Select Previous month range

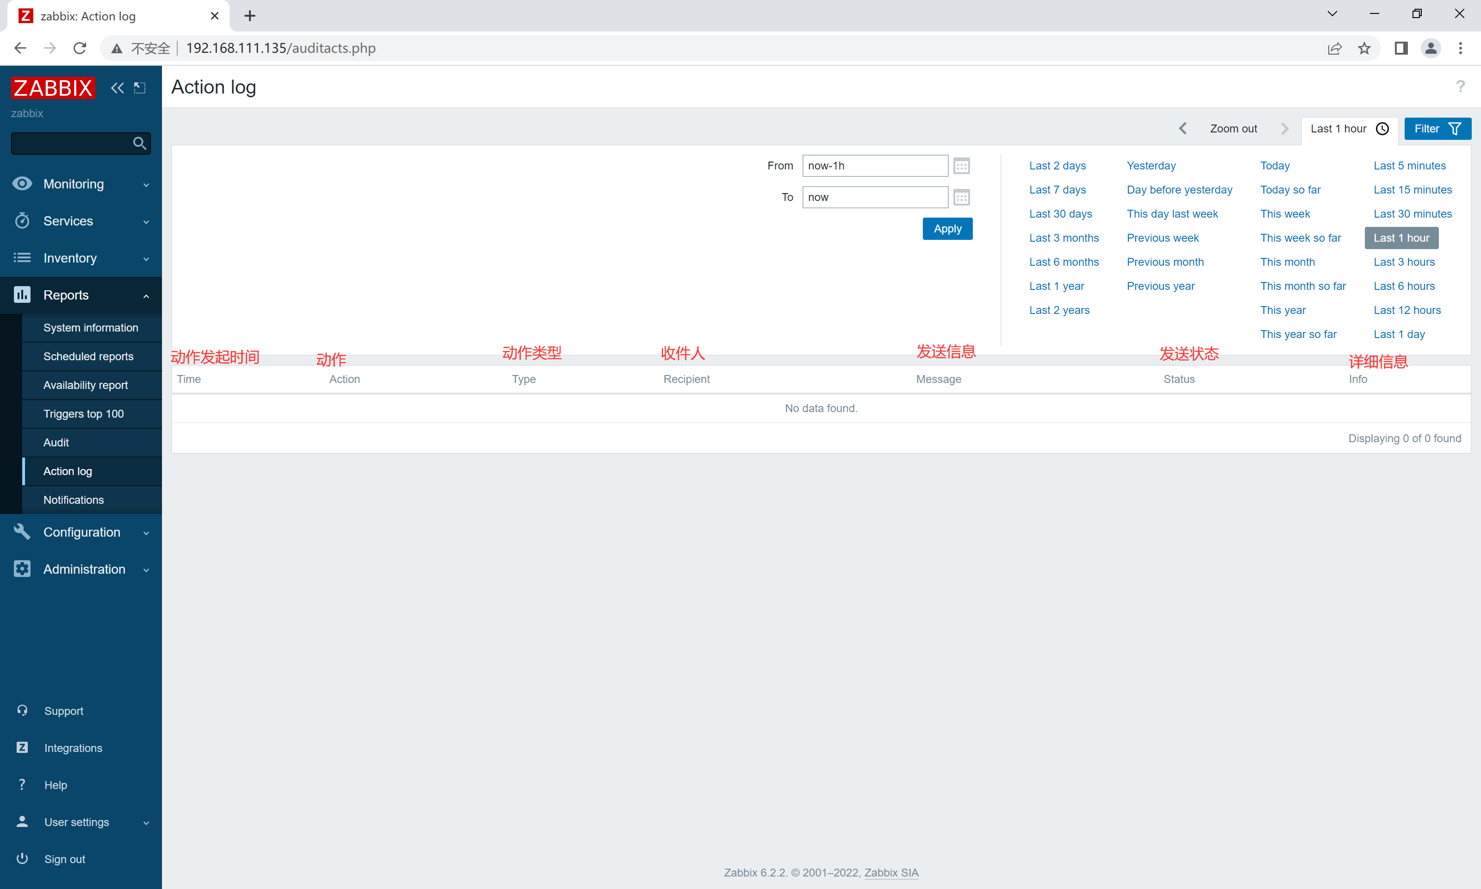click(x=1165, y=262)
